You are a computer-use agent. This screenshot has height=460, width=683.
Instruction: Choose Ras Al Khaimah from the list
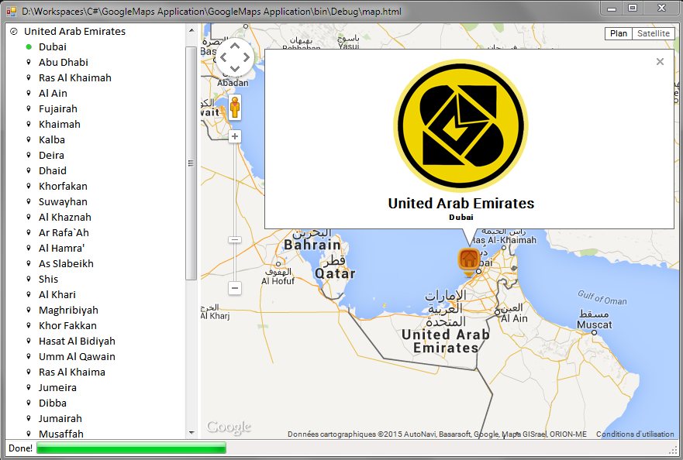(x=75, y=78)
